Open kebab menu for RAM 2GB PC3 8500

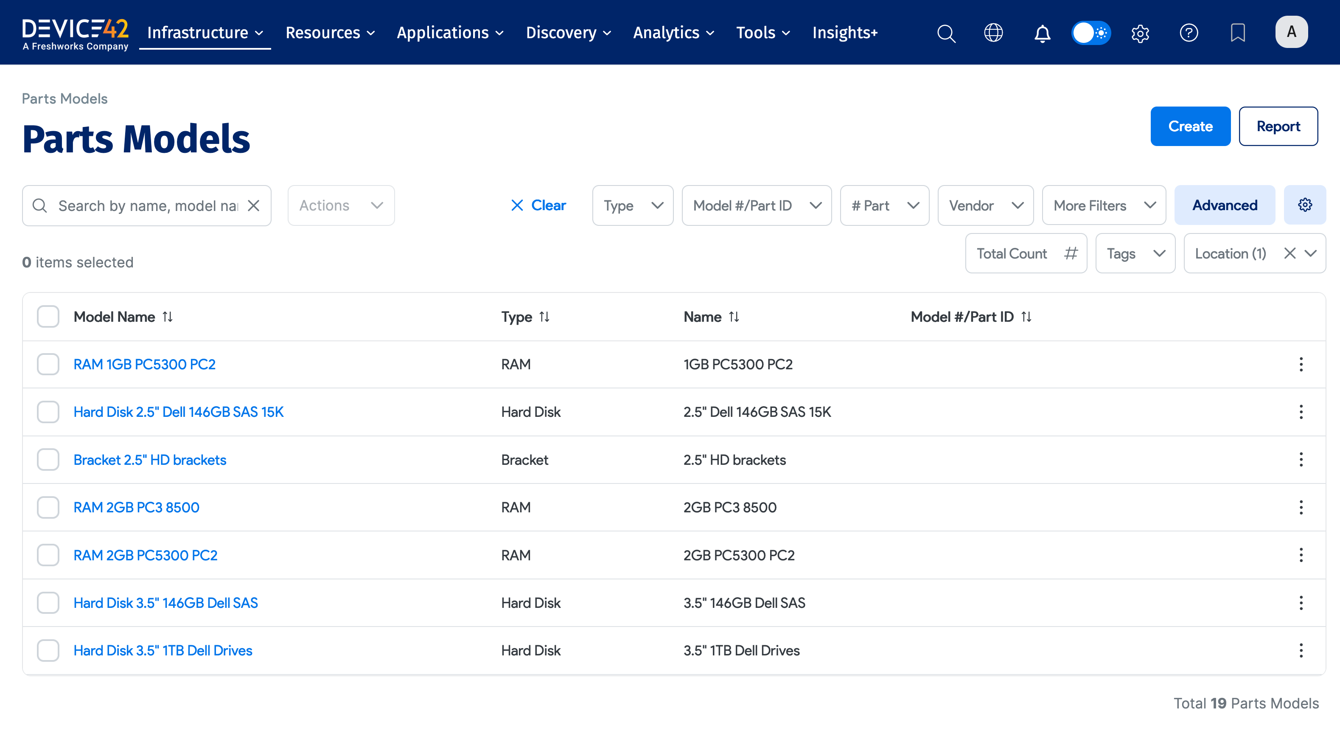click(x=1301, y=507)
